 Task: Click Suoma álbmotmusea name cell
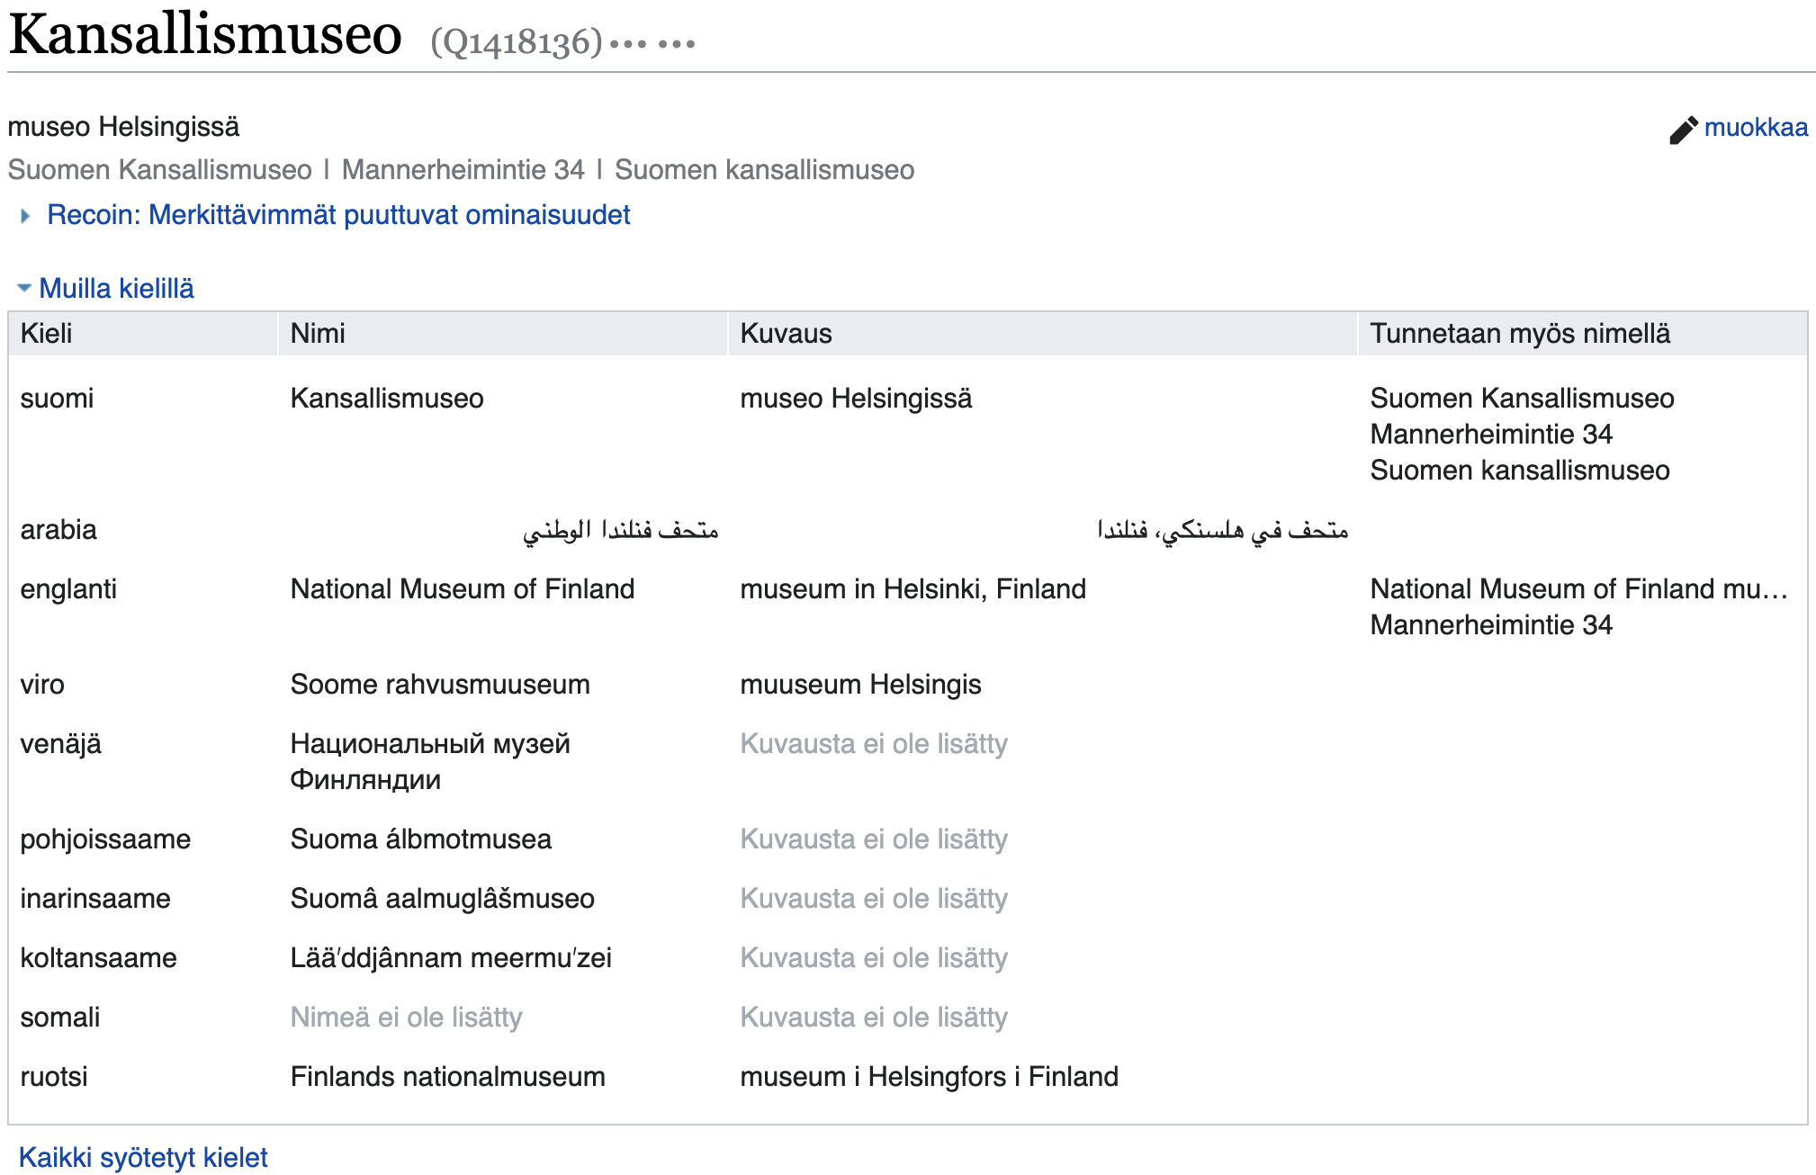[x=421, y=839]
